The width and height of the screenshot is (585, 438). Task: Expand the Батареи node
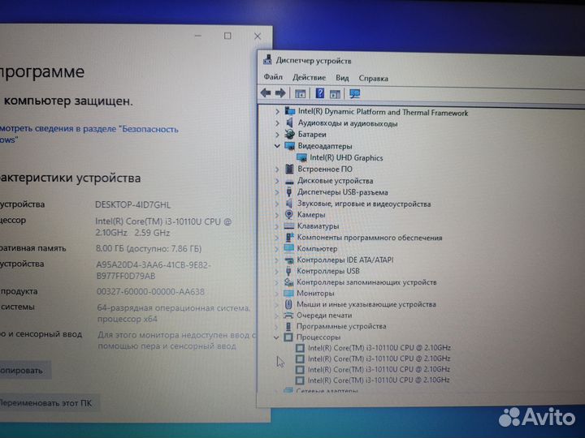tap(277, 134)
